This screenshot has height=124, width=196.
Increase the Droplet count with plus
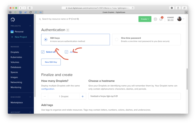(x=82, y=96)
